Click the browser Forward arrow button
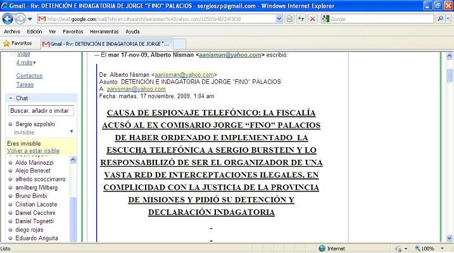 20,19
